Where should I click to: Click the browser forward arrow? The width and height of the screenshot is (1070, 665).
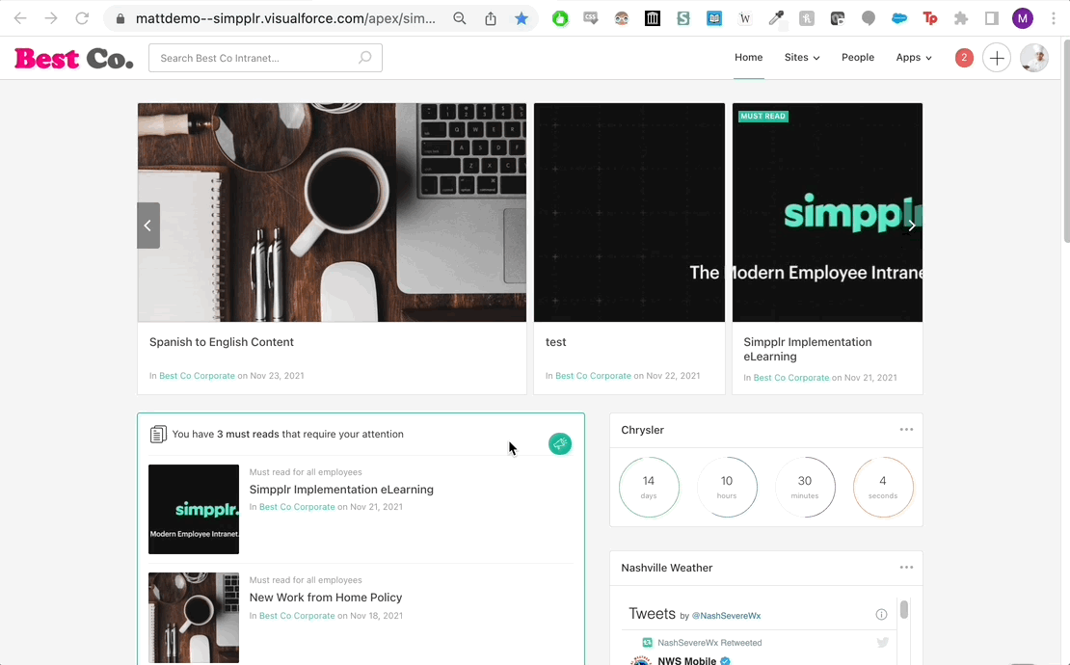(51, 18)
